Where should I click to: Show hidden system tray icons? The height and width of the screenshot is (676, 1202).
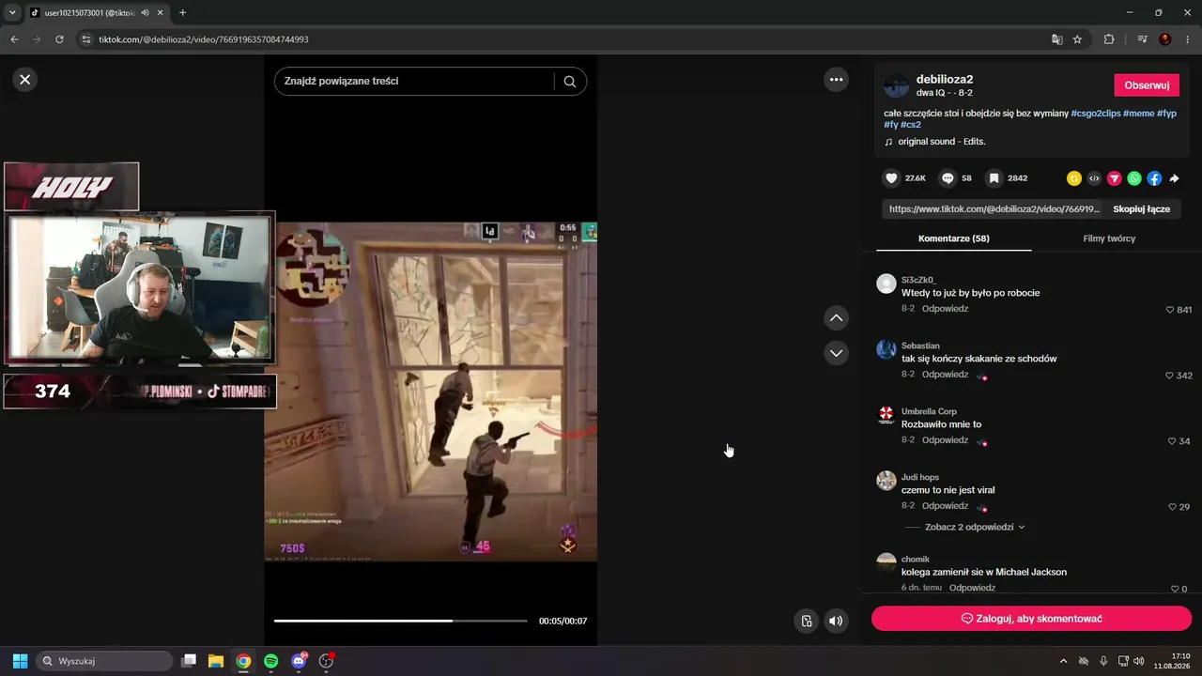[1063, 661]
